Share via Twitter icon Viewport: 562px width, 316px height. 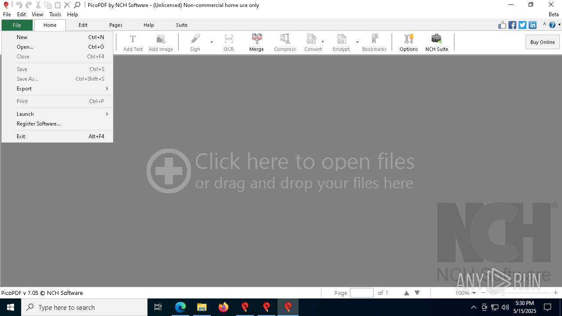[x=522, y=25]
